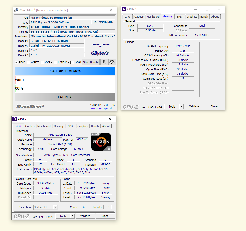Click the WRITE result row
The height and width of the screenshot is (231, 246).
[x=65, y=80]
